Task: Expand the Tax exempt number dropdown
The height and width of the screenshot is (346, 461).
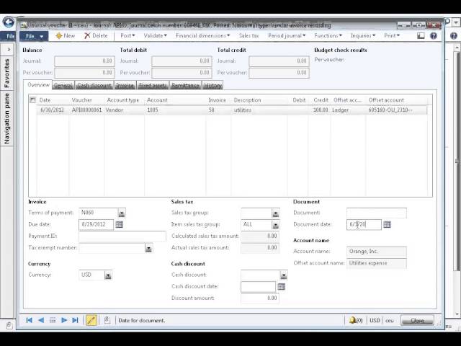Action: coord(149,248)
